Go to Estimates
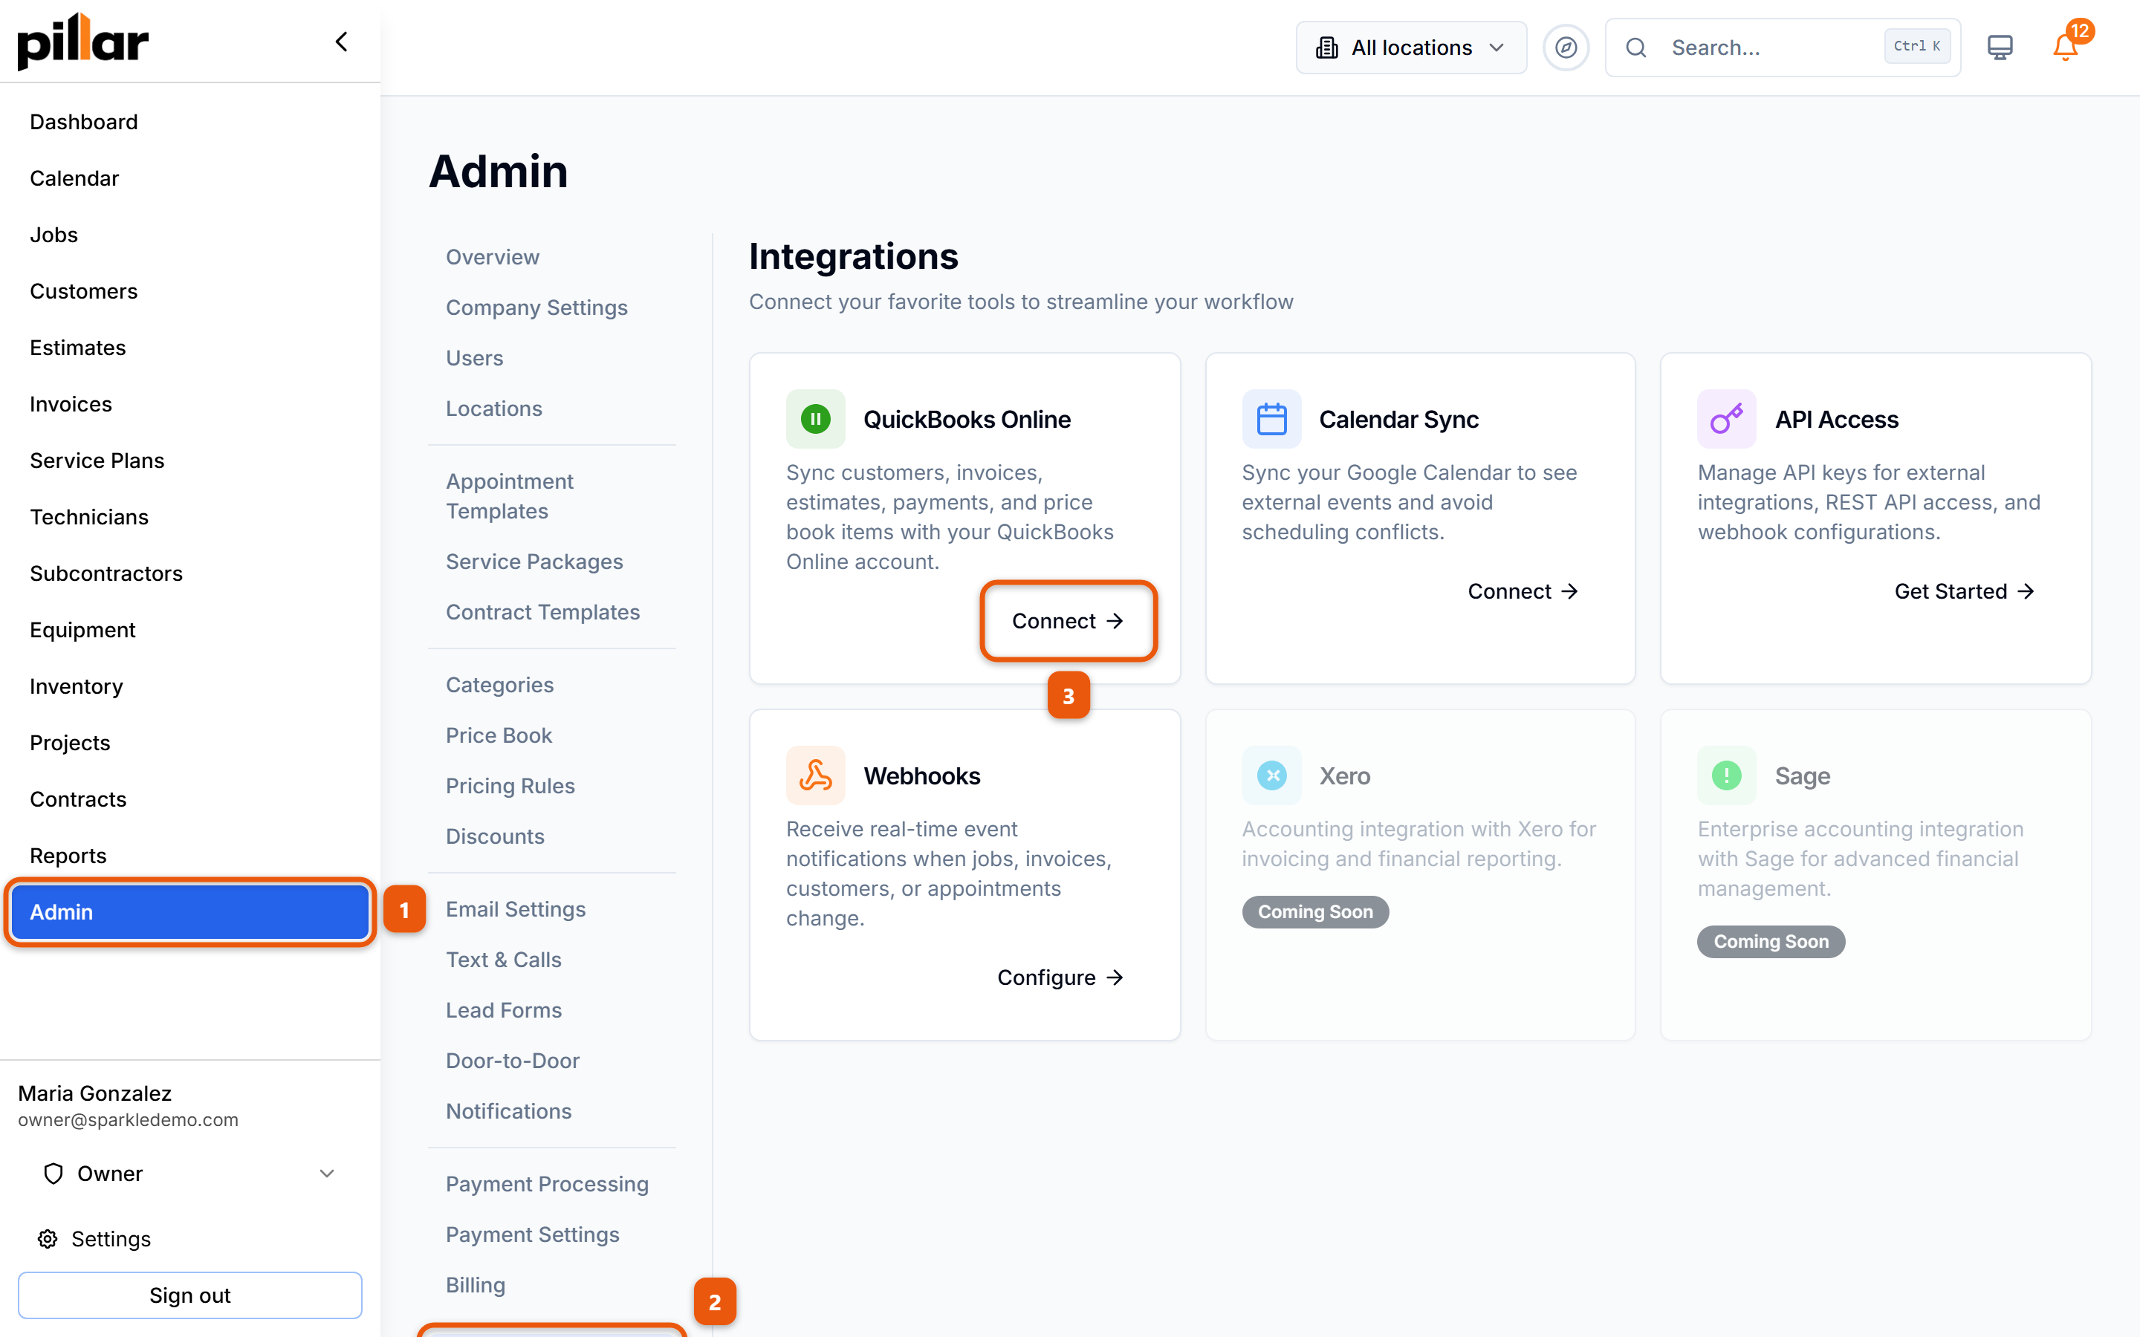Image resolution: width=2140 pixels, height=1337 pixels. (190, 348)
